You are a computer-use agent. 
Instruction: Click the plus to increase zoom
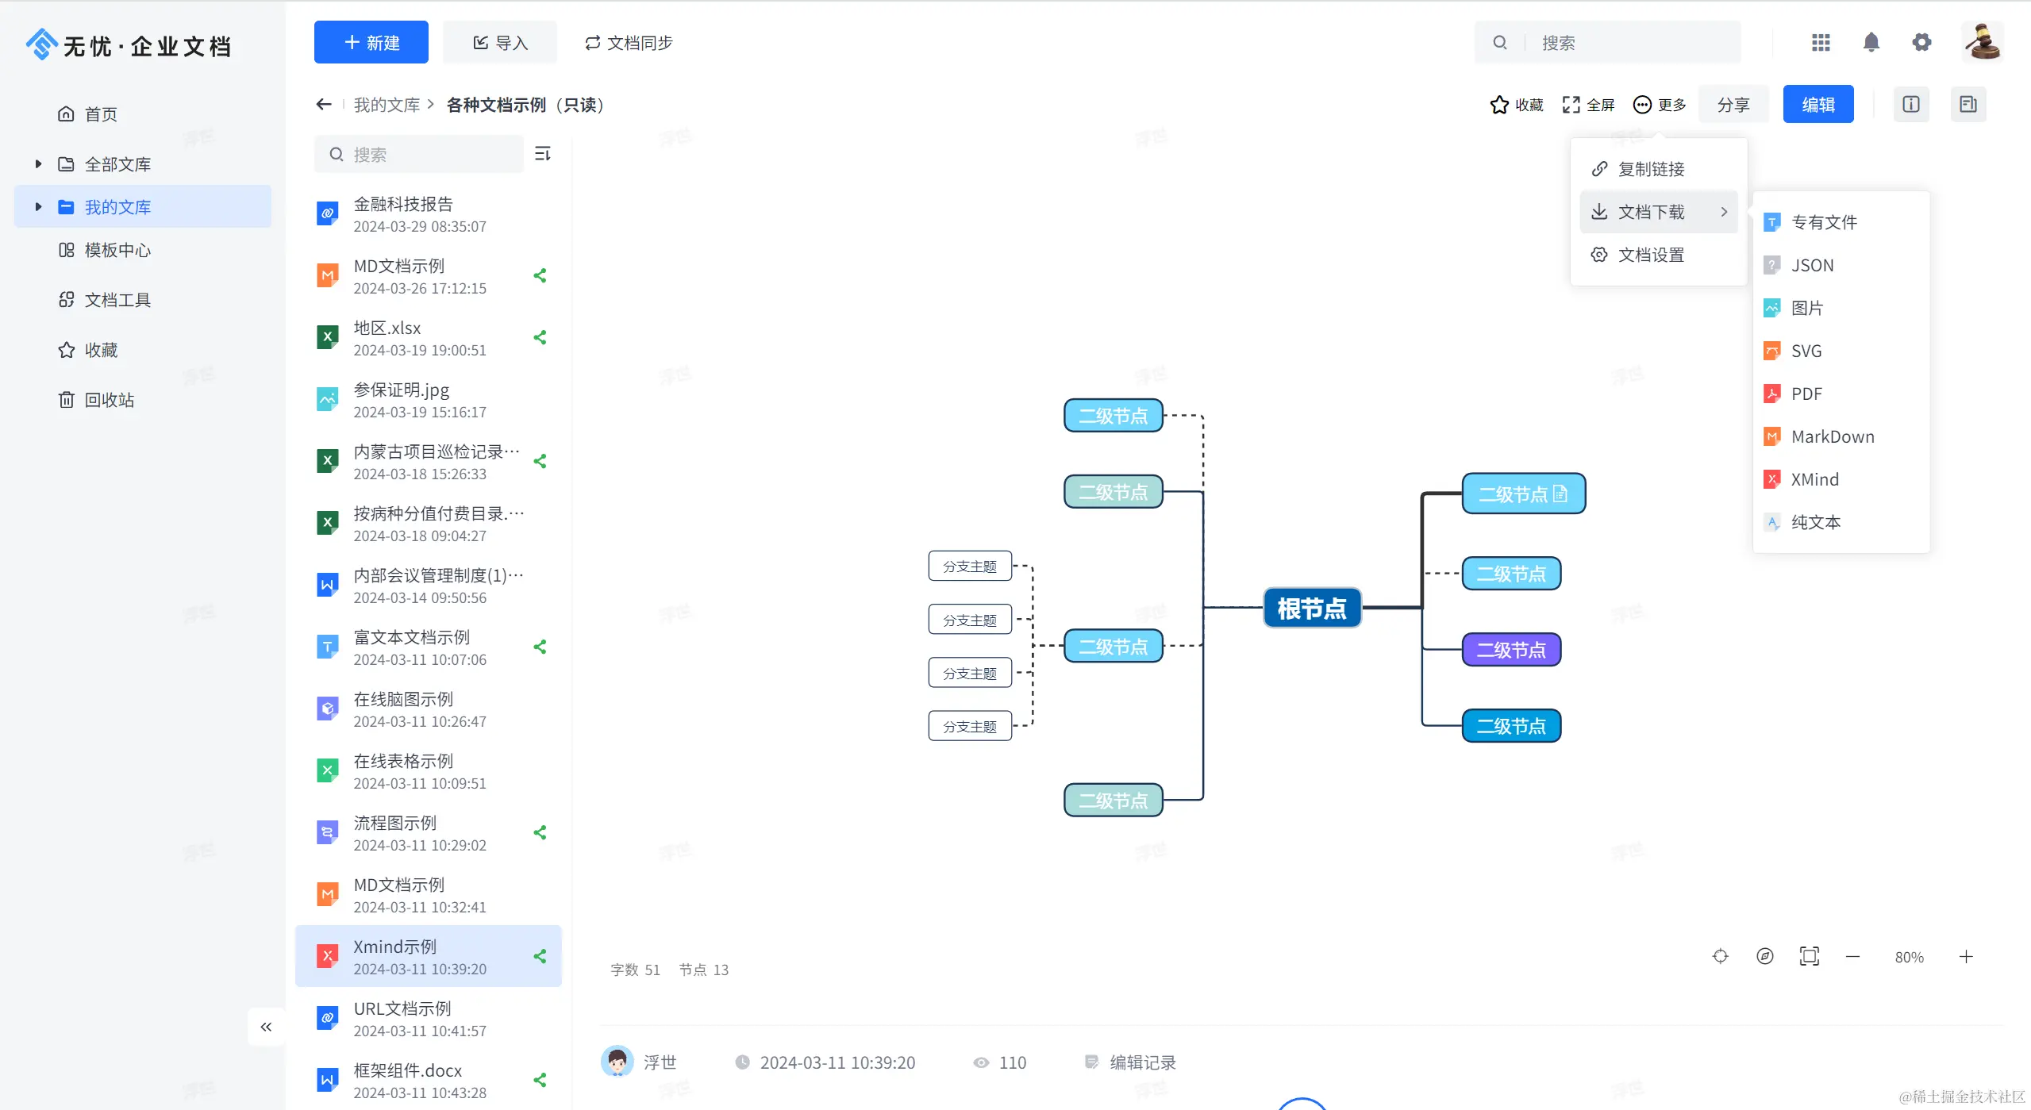(1965, 956)
